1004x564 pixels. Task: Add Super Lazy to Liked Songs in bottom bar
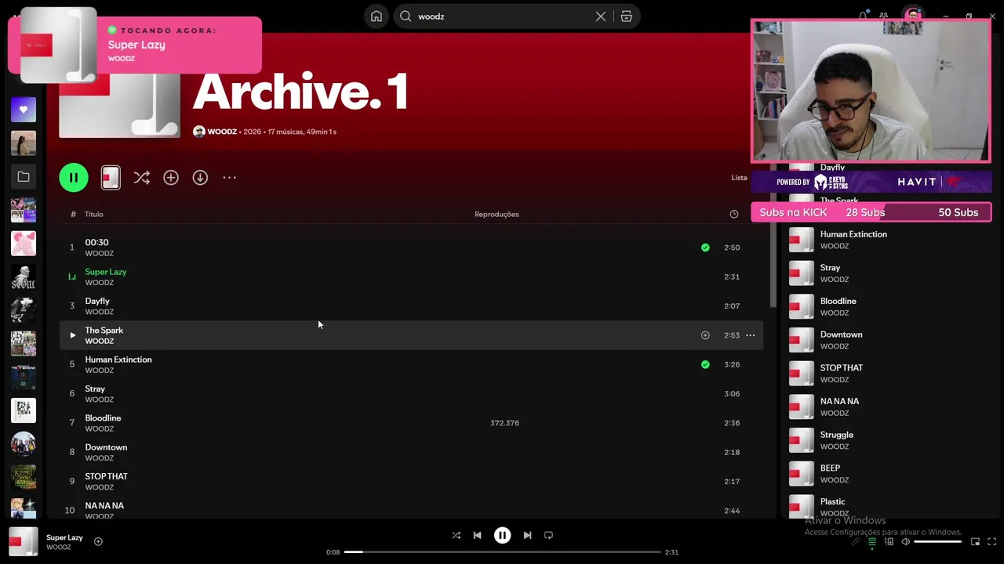(x=98, y=541)
